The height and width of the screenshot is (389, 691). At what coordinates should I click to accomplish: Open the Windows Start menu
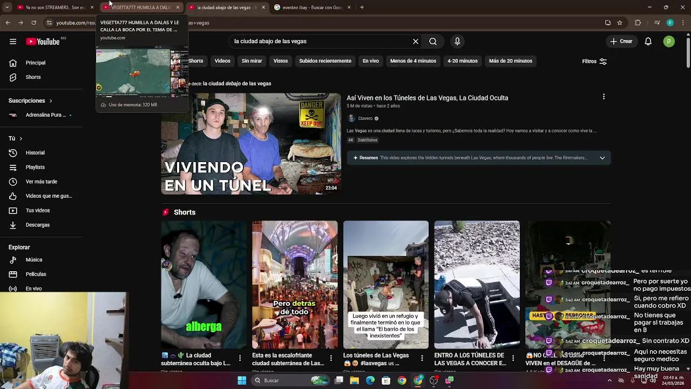coord(242,380)
